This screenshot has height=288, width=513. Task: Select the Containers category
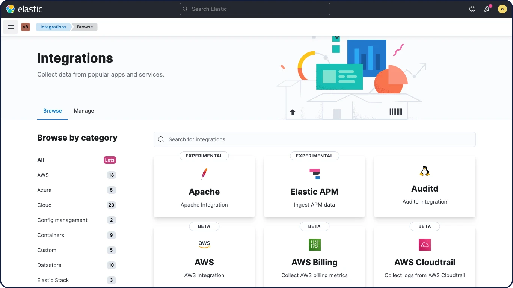point(50,235)
